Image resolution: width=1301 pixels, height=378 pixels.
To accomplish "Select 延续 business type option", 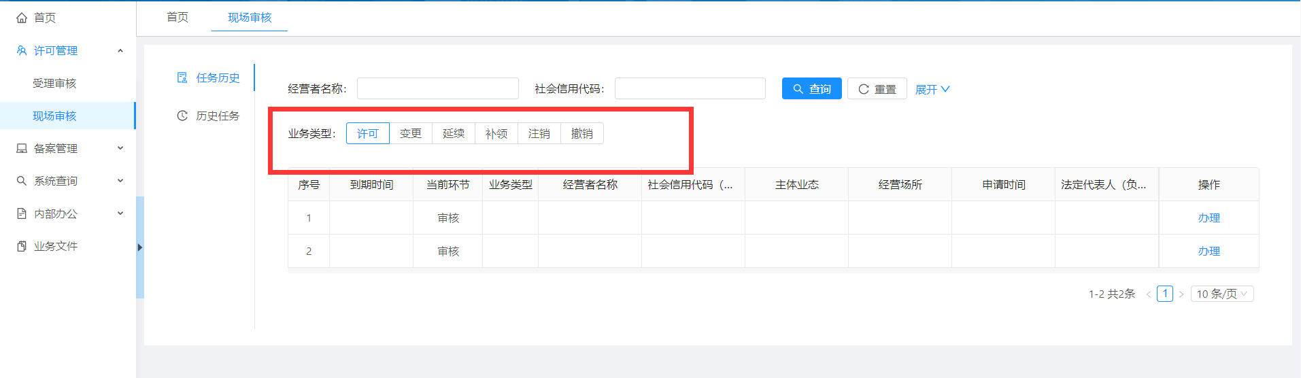I will 454,133.
